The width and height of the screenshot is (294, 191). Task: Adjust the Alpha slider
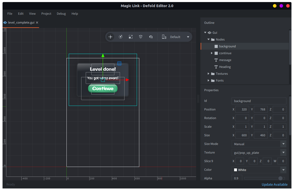[x=280, y=178]
